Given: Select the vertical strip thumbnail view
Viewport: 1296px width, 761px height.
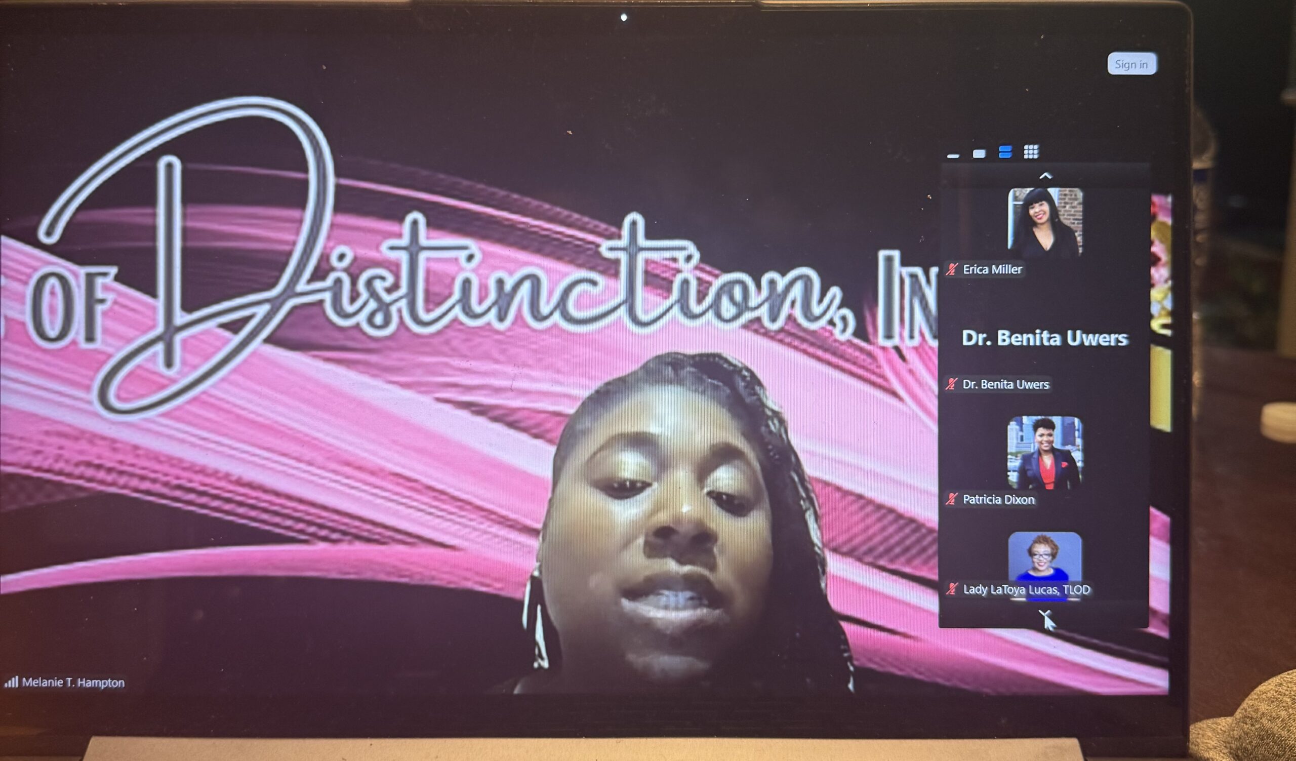Looking at the screenshot, I should click(1005, 152).
